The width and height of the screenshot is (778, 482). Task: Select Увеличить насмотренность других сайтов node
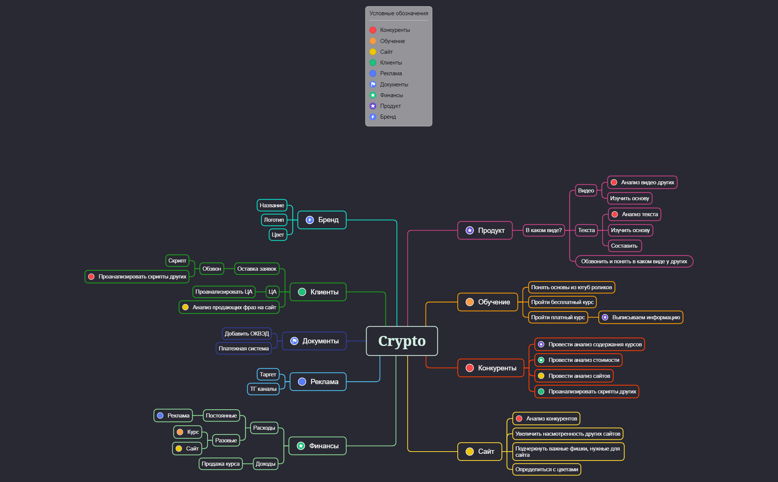[568, 434]
